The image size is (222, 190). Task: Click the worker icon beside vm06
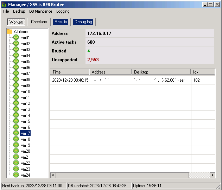pyautogui.click(x=16, y=67)
